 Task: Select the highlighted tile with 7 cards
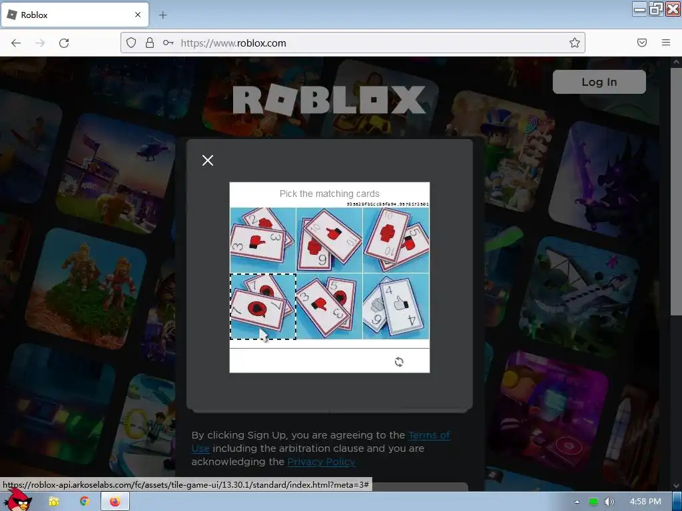[x=262, y=306]
